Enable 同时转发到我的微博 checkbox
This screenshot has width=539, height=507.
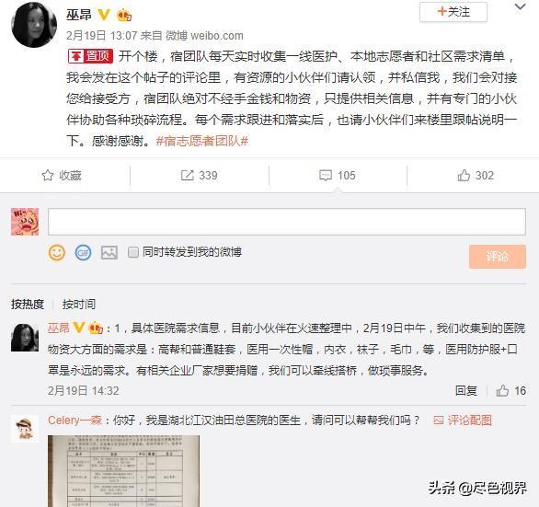click(133, 252)
